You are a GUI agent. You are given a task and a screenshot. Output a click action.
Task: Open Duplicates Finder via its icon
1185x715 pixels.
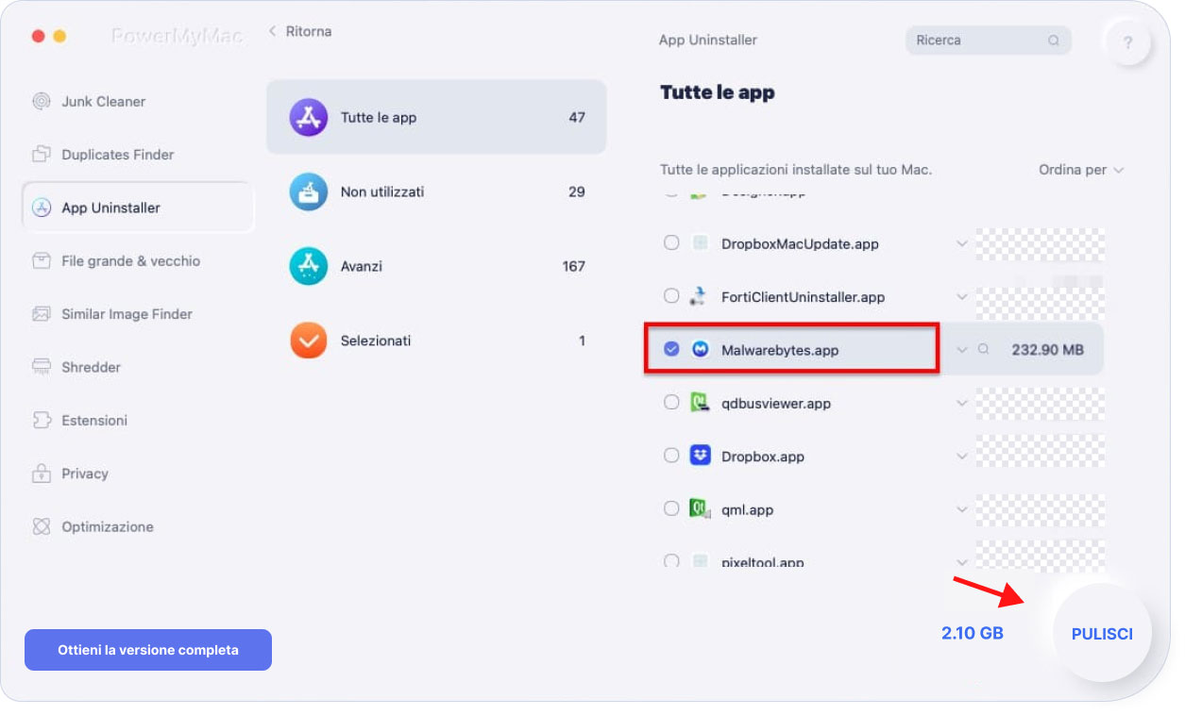tap(42, 155)
